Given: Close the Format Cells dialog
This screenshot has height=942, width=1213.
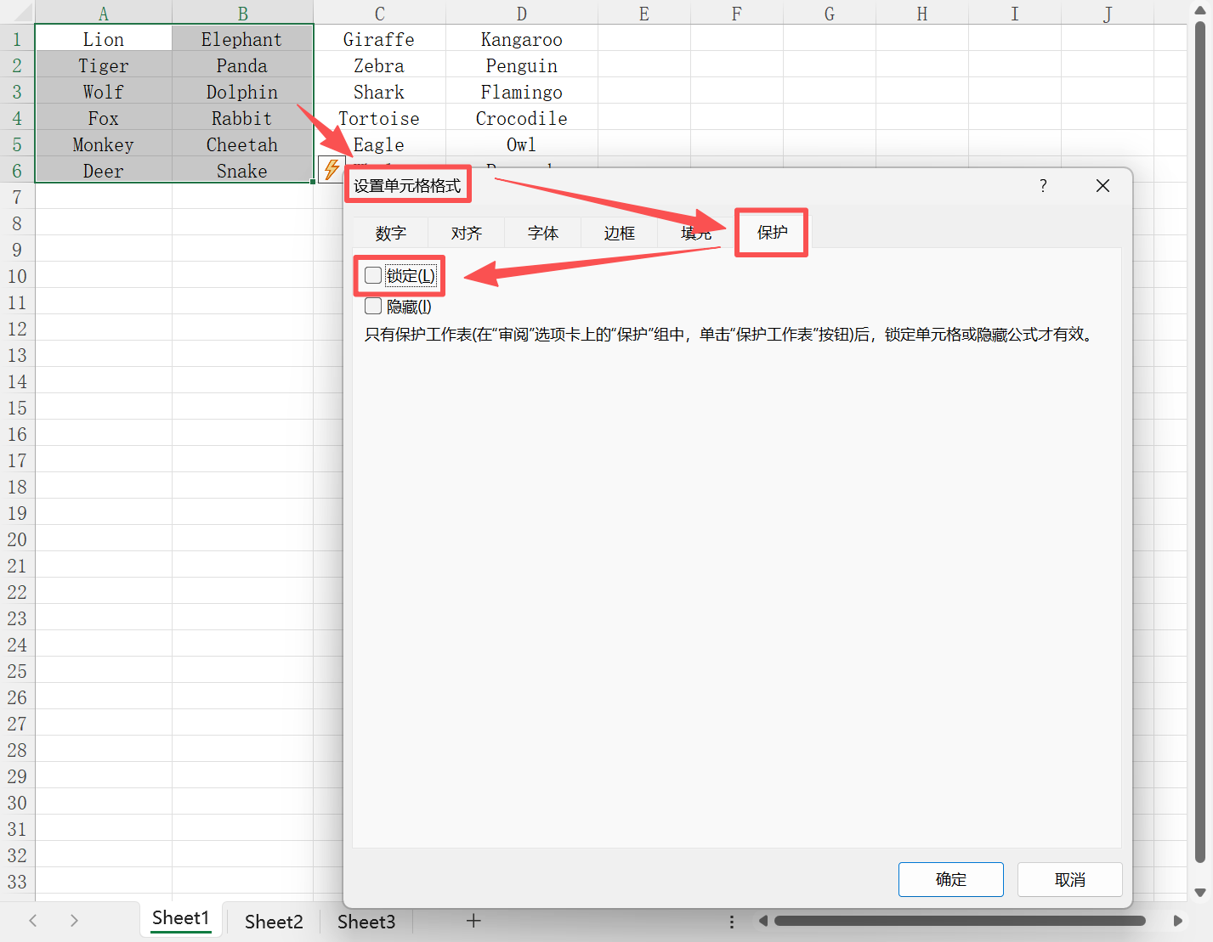Looking at the screenshot, I should click(1102, 186).
